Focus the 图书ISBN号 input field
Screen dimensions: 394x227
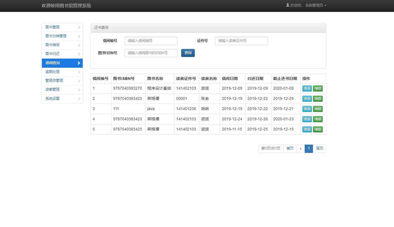point(151,53)
